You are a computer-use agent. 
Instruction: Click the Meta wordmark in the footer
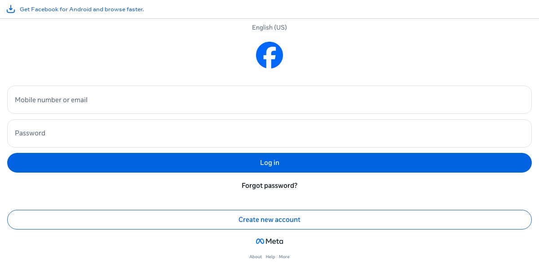tap(274, 241)
